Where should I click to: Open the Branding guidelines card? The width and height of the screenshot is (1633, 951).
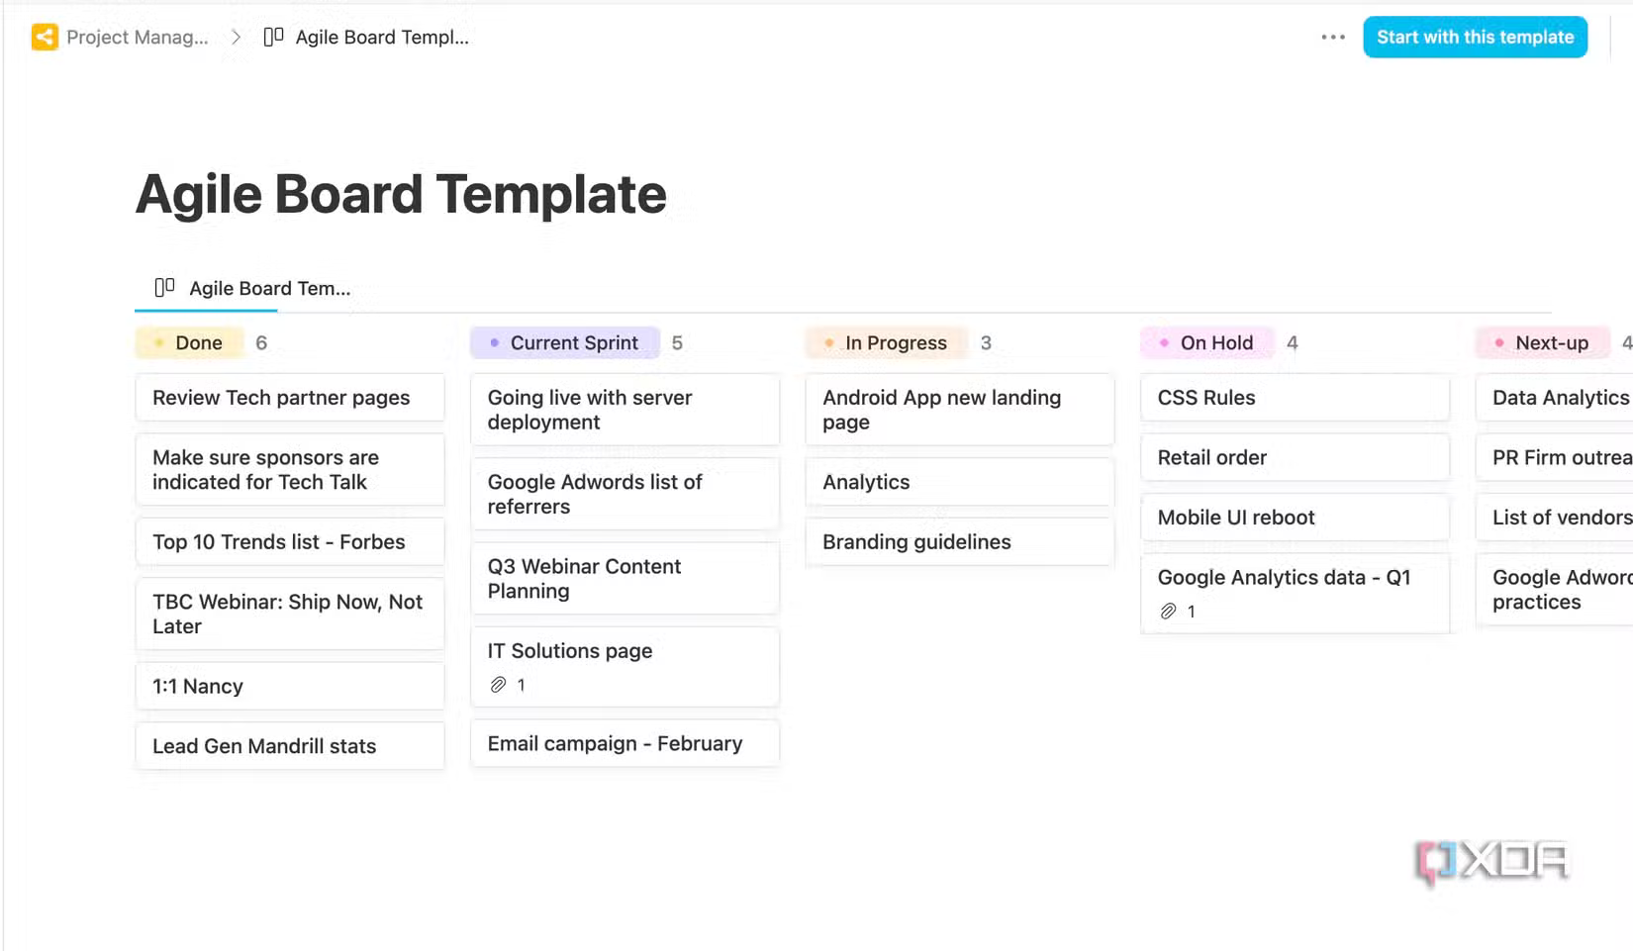click(959, 542)
